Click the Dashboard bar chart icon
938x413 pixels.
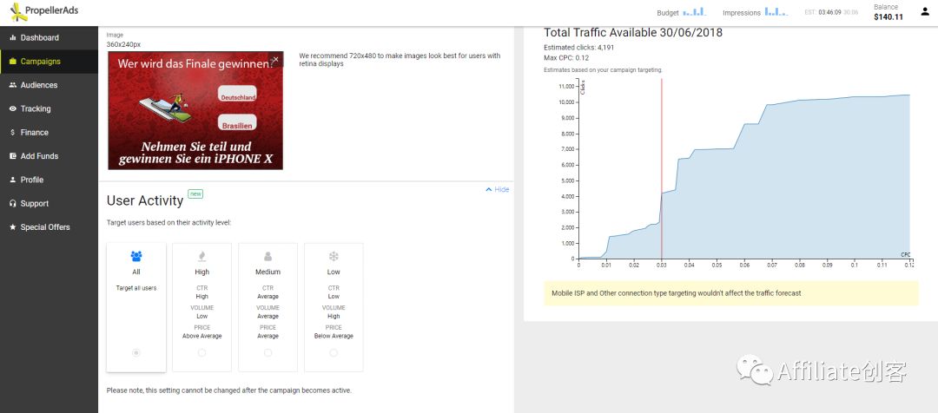(x=12, y=37)
